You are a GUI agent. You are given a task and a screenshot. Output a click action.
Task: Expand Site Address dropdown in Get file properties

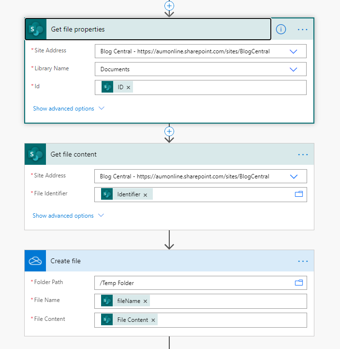(x=294, y=51)
